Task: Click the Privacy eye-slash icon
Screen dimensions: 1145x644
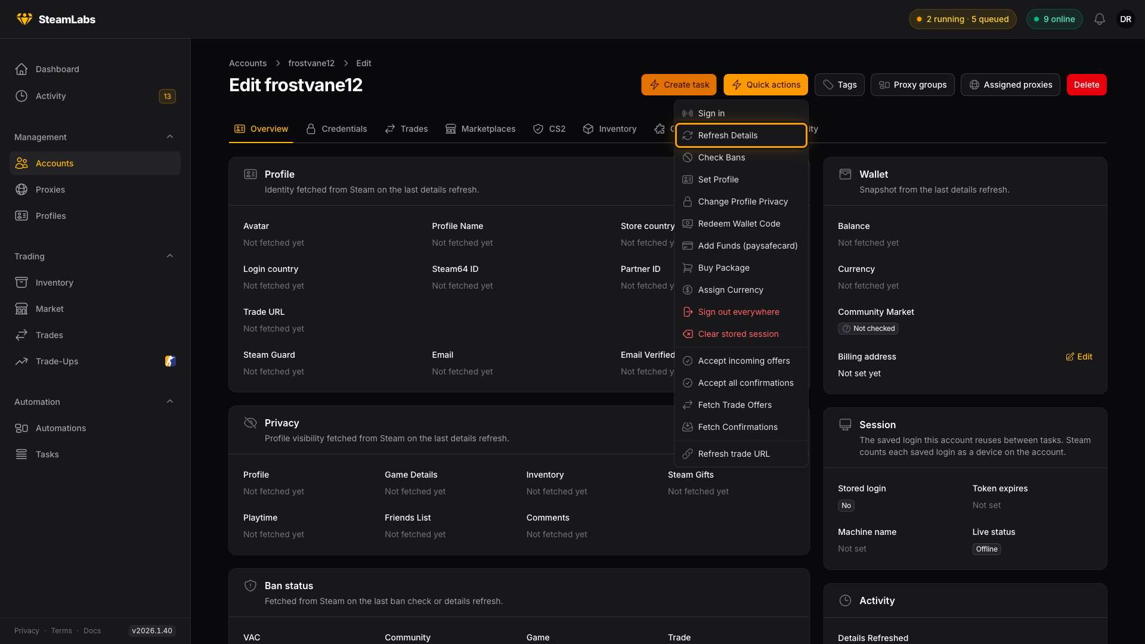Action: (x=250, y=423)
